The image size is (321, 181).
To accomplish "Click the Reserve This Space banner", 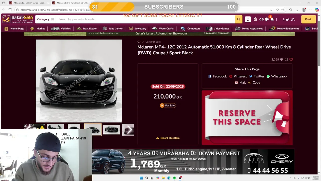I will click(247, 118).
